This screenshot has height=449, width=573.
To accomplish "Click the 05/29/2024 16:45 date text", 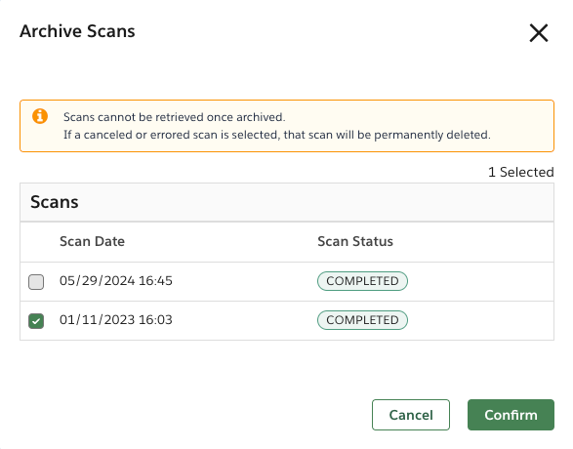I will click(116, 281).
